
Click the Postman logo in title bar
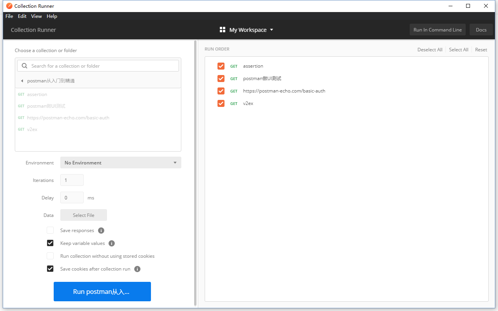(x=9, y=6)
